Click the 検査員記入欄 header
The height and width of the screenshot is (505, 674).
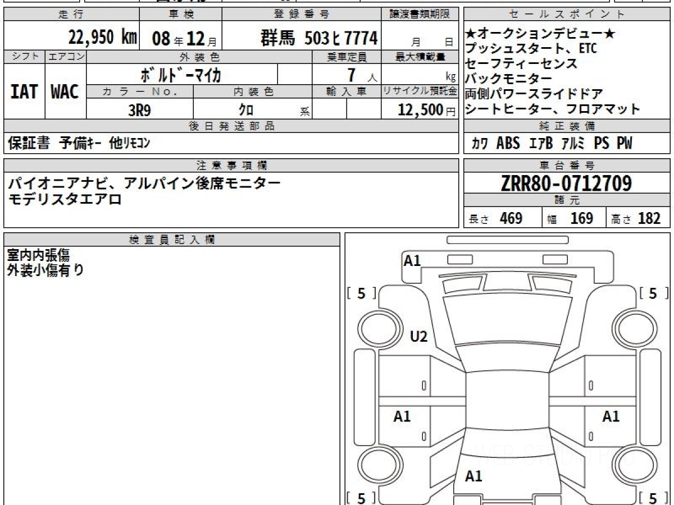172,240
